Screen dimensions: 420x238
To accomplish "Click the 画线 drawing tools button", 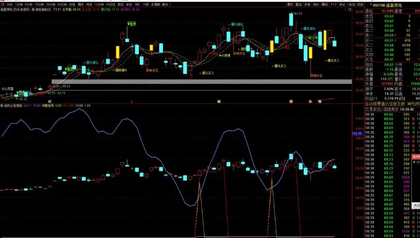I will pos(325,5).
